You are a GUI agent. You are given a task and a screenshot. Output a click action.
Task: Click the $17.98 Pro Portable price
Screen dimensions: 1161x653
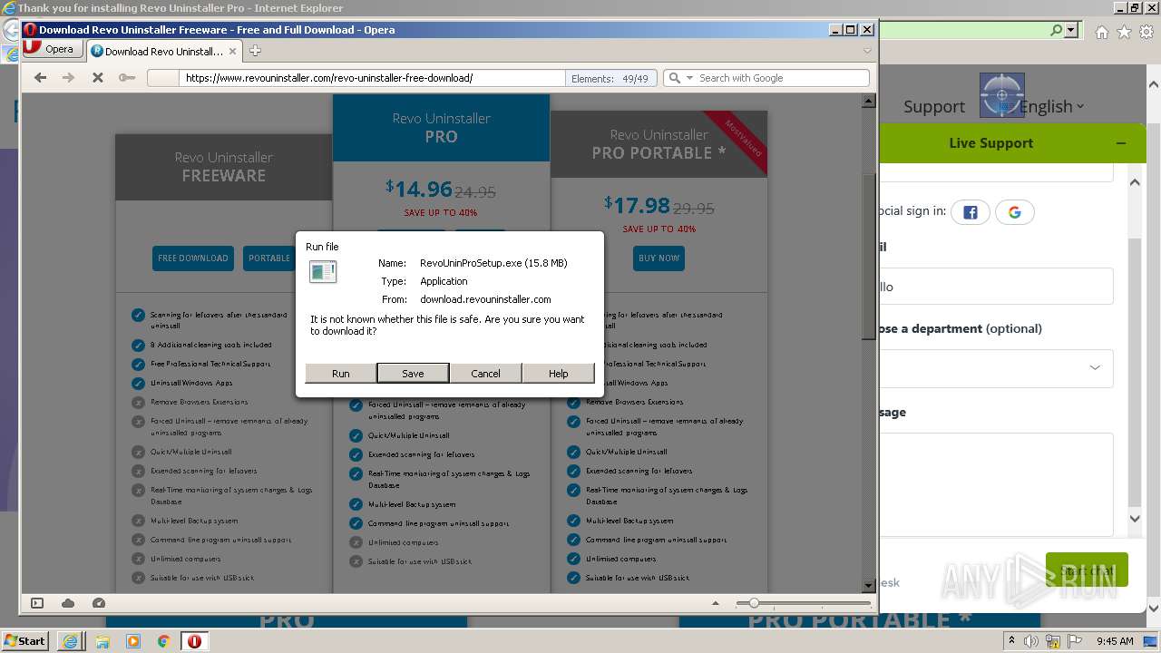pyautogui.click(x=637, y=205)
